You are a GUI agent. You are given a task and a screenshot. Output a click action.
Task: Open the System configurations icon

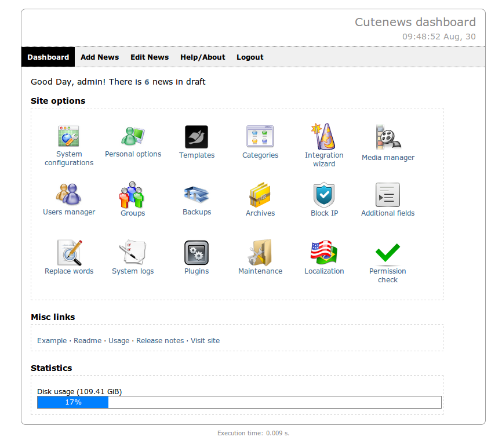tap(69, 137)
